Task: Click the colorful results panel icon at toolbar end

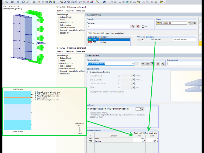Action: (162, 2)
